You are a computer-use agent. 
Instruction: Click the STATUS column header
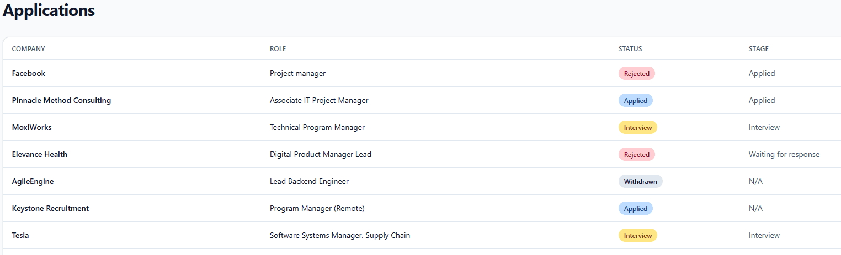point(630,49)
